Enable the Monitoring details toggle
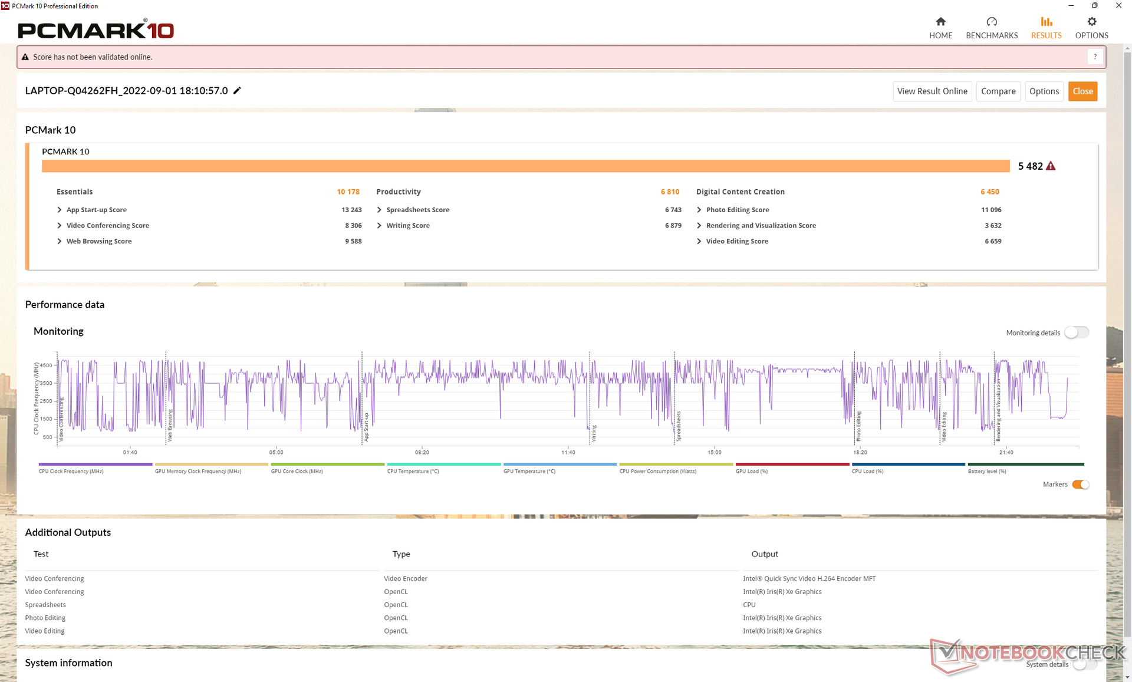The width and height of the screenshot is (1132, 682). coord(1077,332)
